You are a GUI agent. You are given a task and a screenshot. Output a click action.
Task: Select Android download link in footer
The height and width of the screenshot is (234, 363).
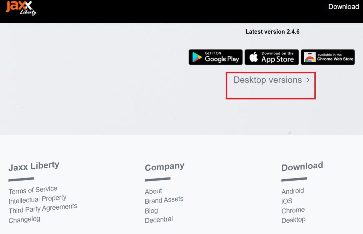(292, 191)
